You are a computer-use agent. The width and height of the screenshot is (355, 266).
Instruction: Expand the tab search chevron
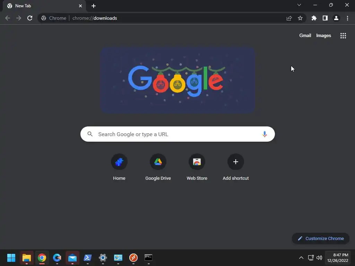click(299, 5)
